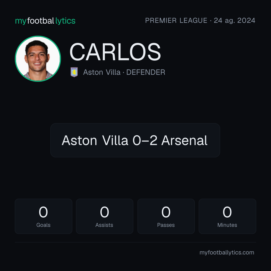The height and width of the screenshot is (271, 271).
Task: Click the Premier League date label
Action: point(200,21)
